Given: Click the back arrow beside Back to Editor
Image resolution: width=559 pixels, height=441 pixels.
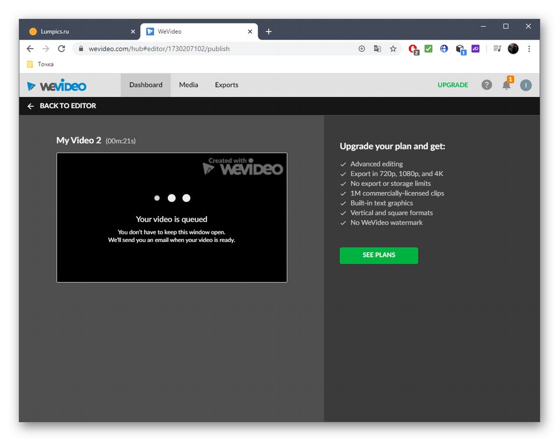Looking at the screenshot, I should (x=31, y=106).
